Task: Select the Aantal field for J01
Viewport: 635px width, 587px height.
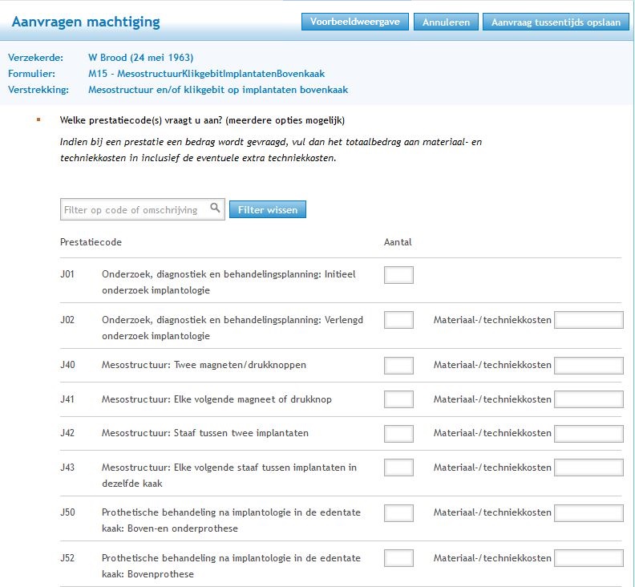Action: 398,275
